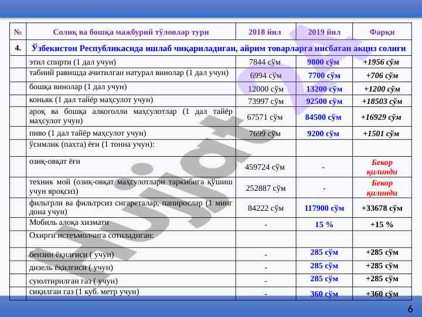The image size is (422, 317).
Task: Click the '7844 сўм' value
Action: point(265,62)
